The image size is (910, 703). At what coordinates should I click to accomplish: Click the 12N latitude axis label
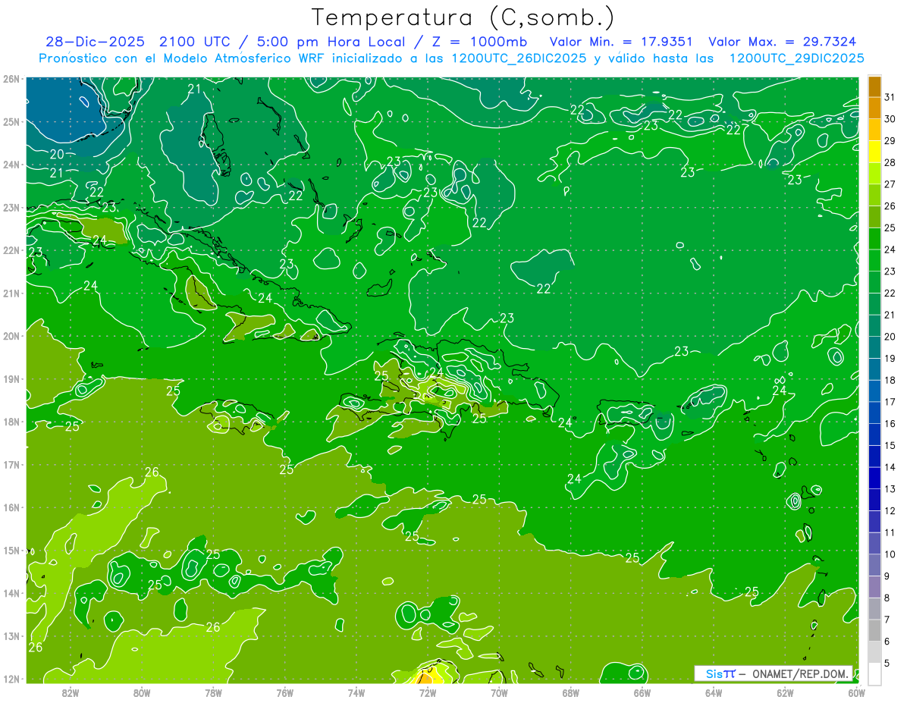pyautogui.click(x=11, y=679)
